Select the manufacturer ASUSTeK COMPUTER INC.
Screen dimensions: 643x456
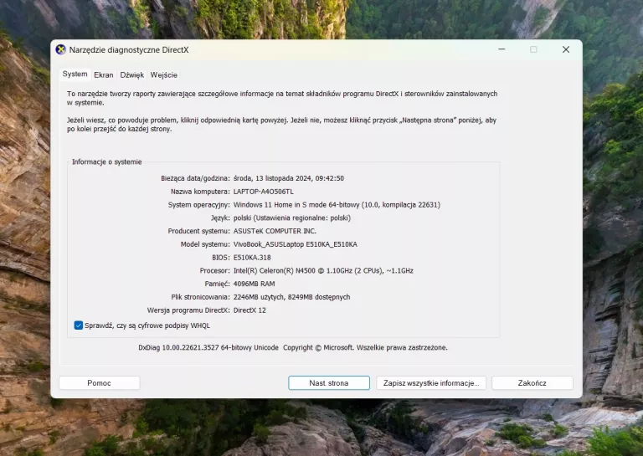pos(275,231)
